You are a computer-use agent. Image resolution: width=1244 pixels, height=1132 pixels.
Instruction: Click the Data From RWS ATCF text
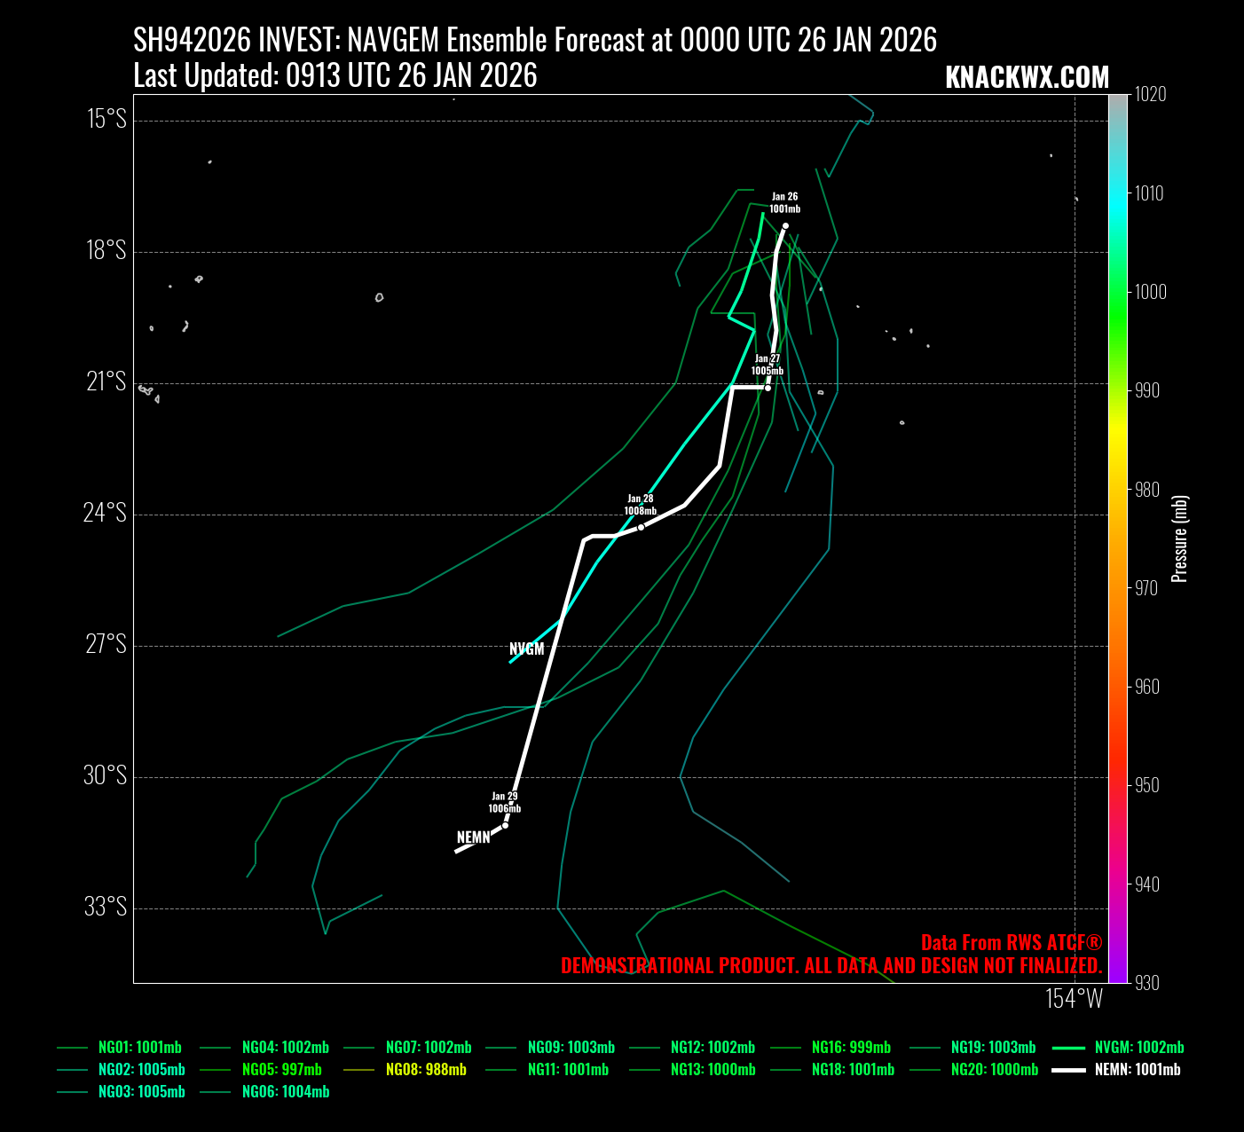[1011, 943]
